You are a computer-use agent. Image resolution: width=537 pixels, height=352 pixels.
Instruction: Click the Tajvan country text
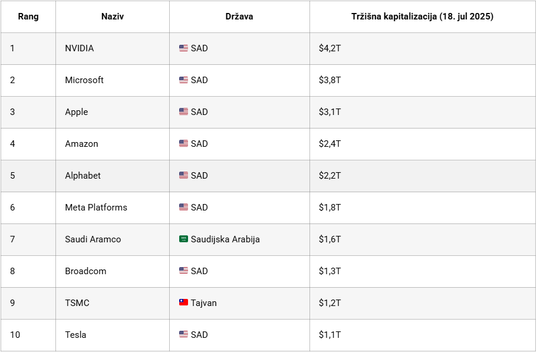pyautogui.click(x=204, y=303)
